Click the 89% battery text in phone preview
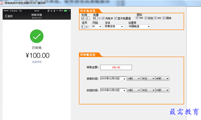The height and width of the screenshot is (120, 201). pyautogui.click(x=61, y=11)
